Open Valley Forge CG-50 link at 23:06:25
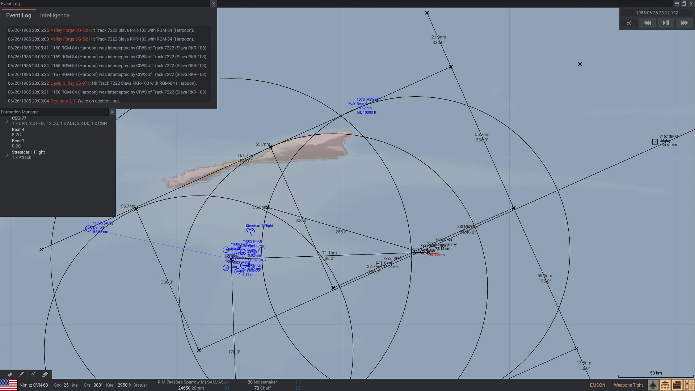This screenshot has width=695, height=391. click(69, 30)
